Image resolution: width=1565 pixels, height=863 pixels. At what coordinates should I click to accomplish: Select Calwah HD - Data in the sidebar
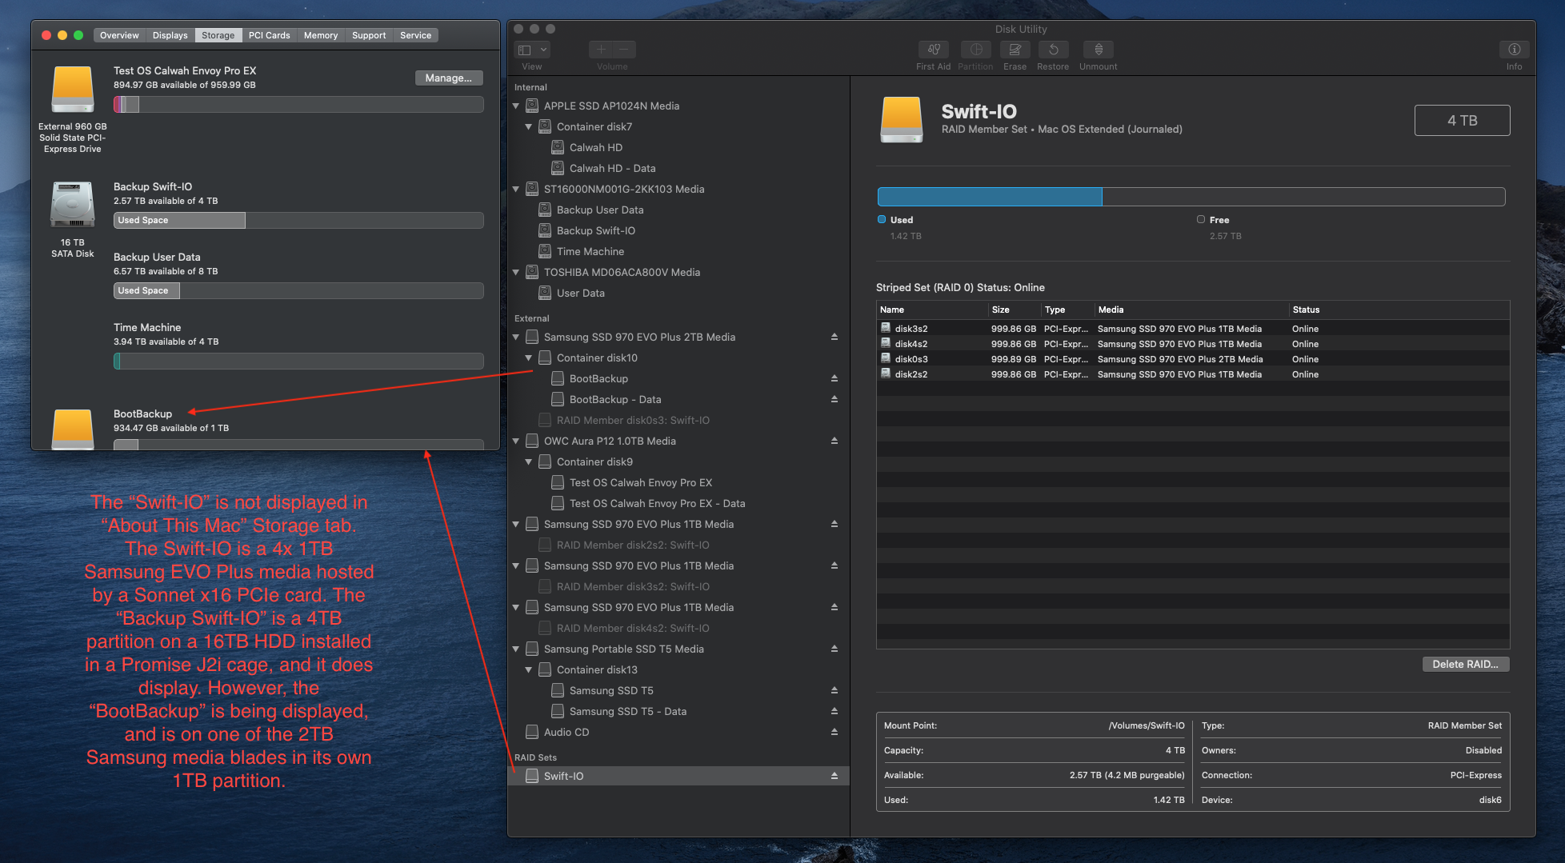click(x=612, y=168)
